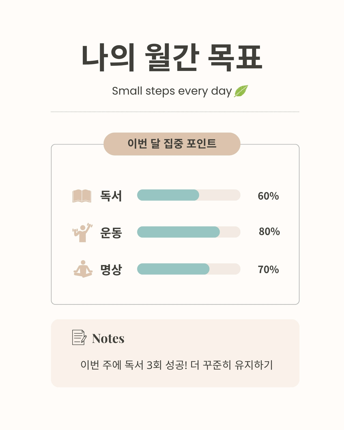Click the 80% value label
This screenshot has width=344, height=430.
pos(269,231)
